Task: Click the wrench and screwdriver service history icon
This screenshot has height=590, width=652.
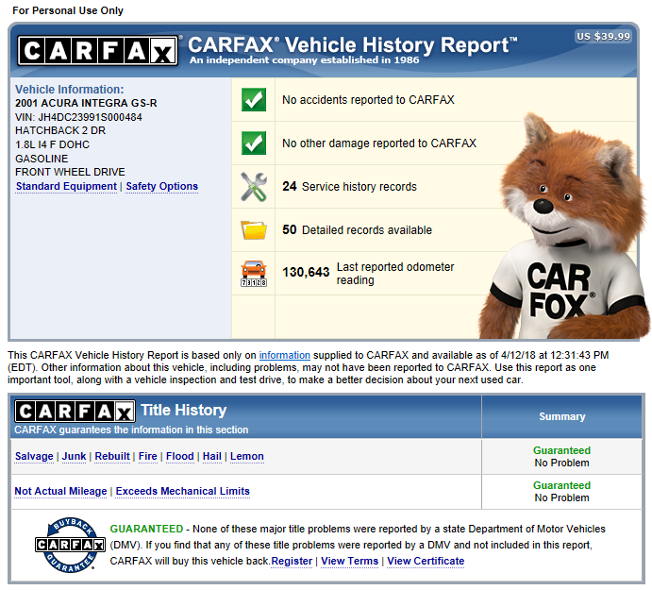Action: [254, 187]
